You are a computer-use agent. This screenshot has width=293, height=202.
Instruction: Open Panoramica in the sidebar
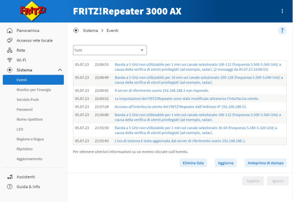(28, 30)
